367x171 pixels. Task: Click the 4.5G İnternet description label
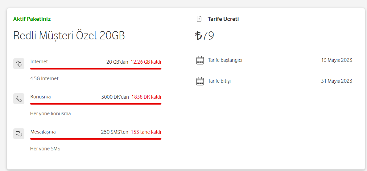pos(44,79)
